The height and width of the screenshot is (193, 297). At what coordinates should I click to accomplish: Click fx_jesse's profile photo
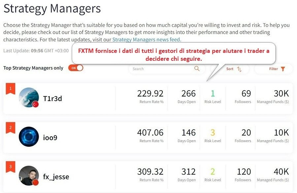(x=28, y=176)
